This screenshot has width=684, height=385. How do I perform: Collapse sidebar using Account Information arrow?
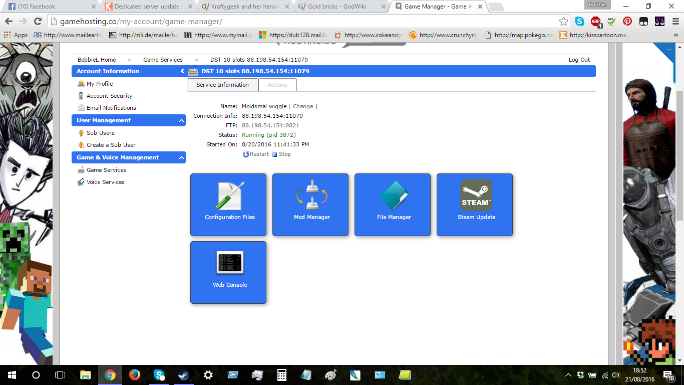(182, 71)
